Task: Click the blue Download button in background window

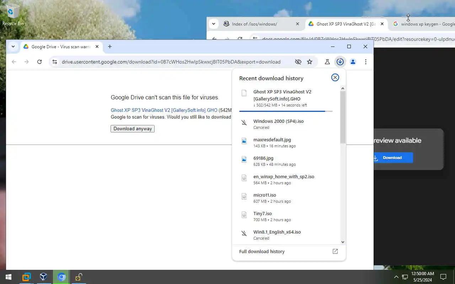Action: coord(392,158)
